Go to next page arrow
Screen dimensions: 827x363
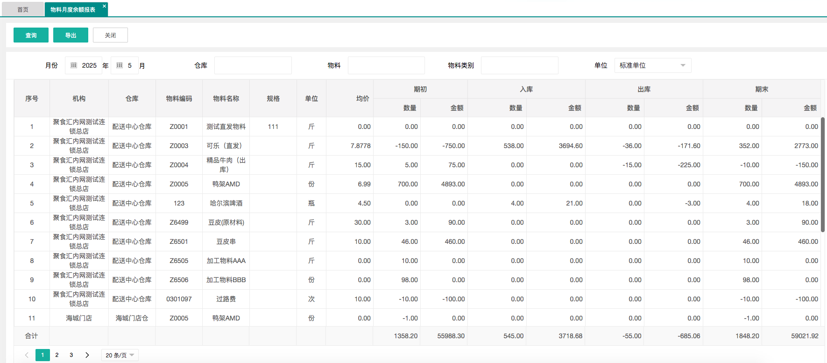click(87, 355)
